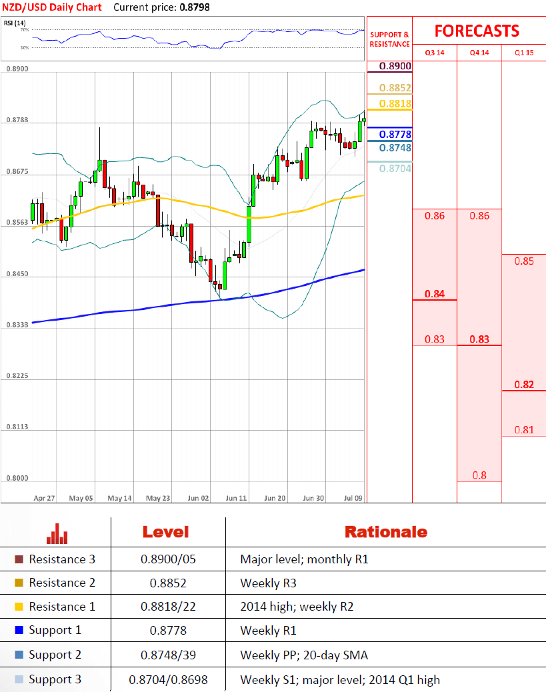Click the 0.8748 support level label

tap(395, 148)
